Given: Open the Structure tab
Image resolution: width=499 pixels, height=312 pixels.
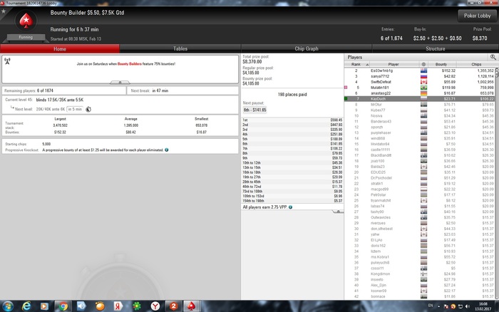Looking at the screenshot, I should point(435,48).
